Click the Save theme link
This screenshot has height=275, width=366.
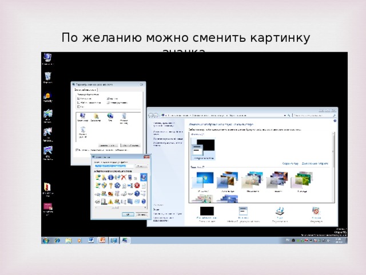[291, 163]
